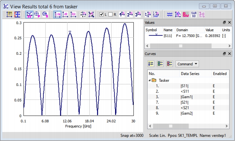This screenshot has width=235, height=141.
Task: Open the Command dropdown
Action: point(187,64)
